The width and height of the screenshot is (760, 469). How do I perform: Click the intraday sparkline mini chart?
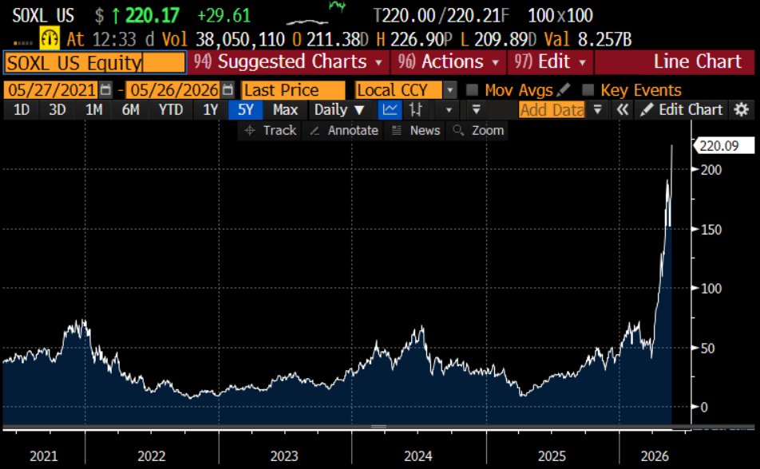click(x=315, y=14)
